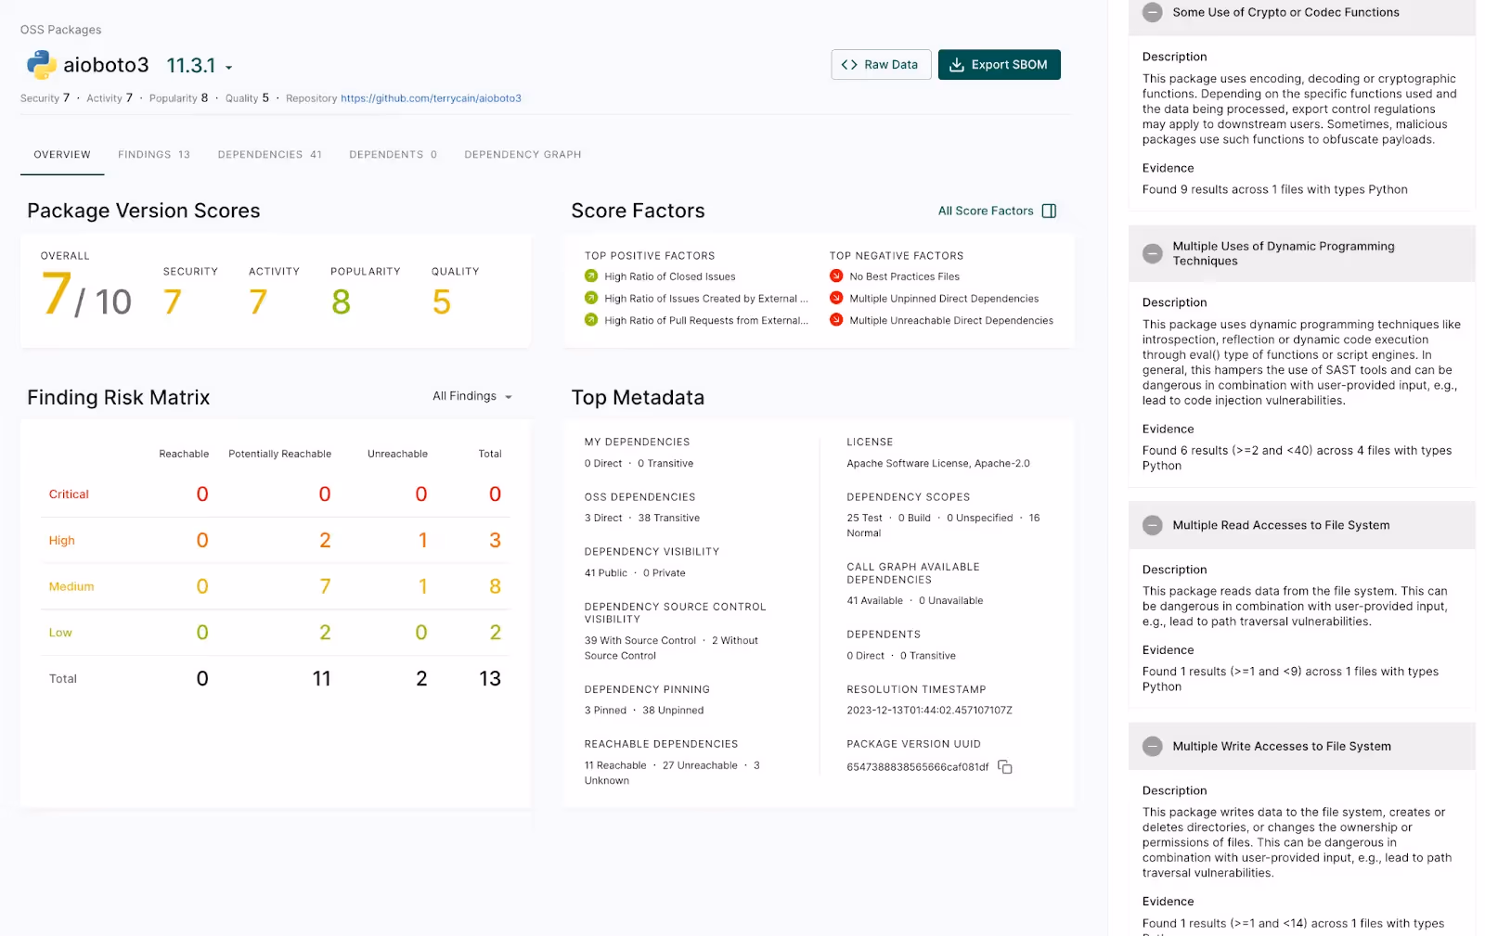
Task: Collapse Multiple Read Accesses to File System header
Action: tap(1301, 525)
